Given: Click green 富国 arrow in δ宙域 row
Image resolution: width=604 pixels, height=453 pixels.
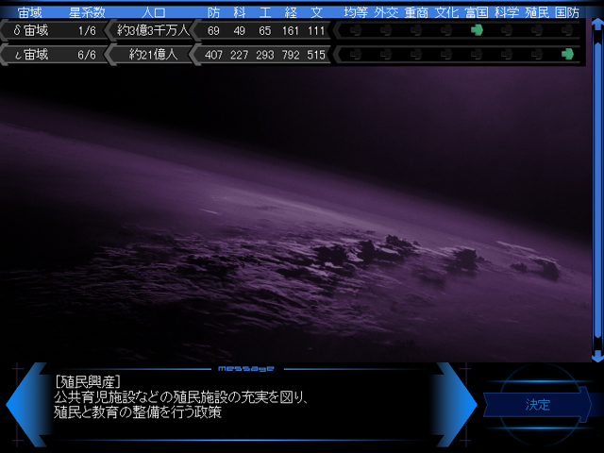Looking at the screenshot, I should click(x=477, y=30).
